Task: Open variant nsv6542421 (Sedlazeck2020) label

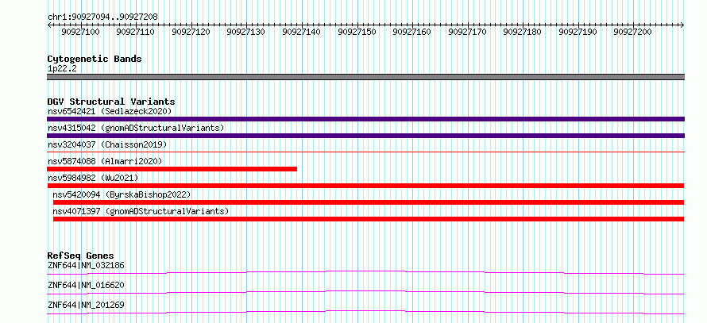Action: click(x=110, y=111)
